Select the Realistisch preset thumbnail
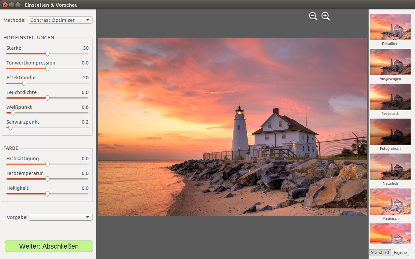 (x=390, y=97)
